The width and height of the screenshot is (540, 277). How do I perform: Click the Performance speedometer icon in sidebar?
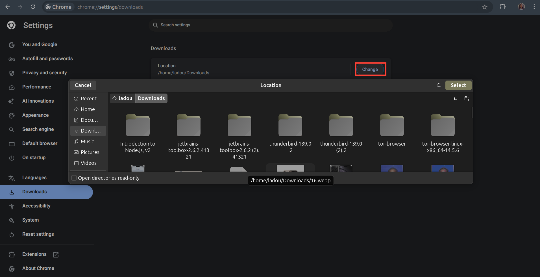coord(12,87)
